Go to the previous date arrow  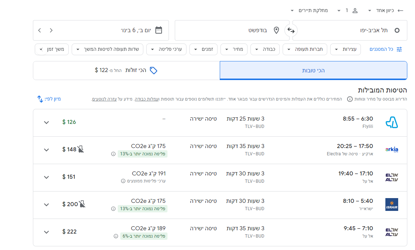click(51, 30)
